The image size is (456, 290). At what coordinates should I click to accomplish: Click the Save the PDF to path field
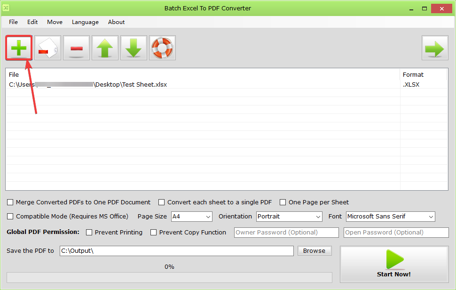pos(177,251)
